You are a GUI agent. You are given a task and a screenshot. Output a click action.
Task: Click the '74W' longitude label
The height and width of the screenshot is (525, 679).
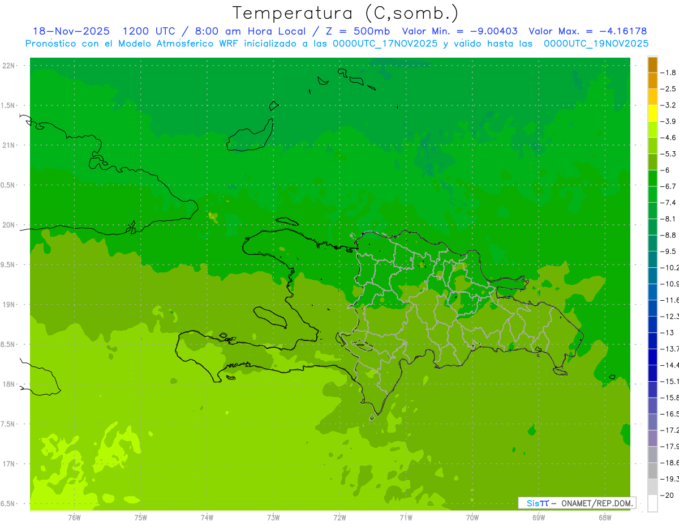[x=207, y=518]
